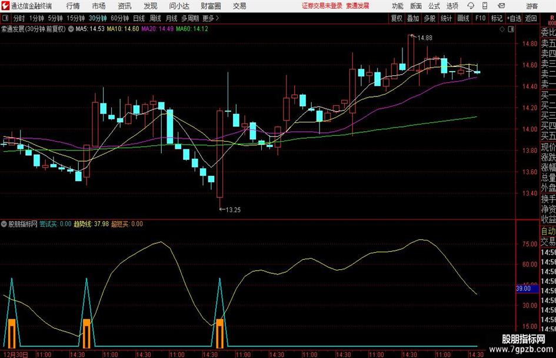Open the 选项 menu
Screen dimensions: 556x358
(452, 6)
